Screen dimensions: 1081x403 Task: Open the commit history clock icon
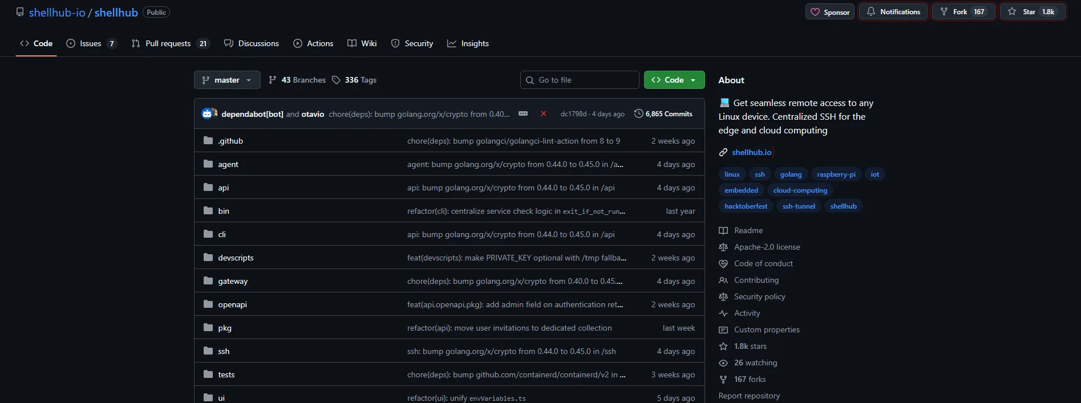638,114
